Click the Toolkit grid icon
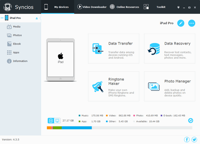Viewport: 200px width, 144px height. [x=146, y=7]
